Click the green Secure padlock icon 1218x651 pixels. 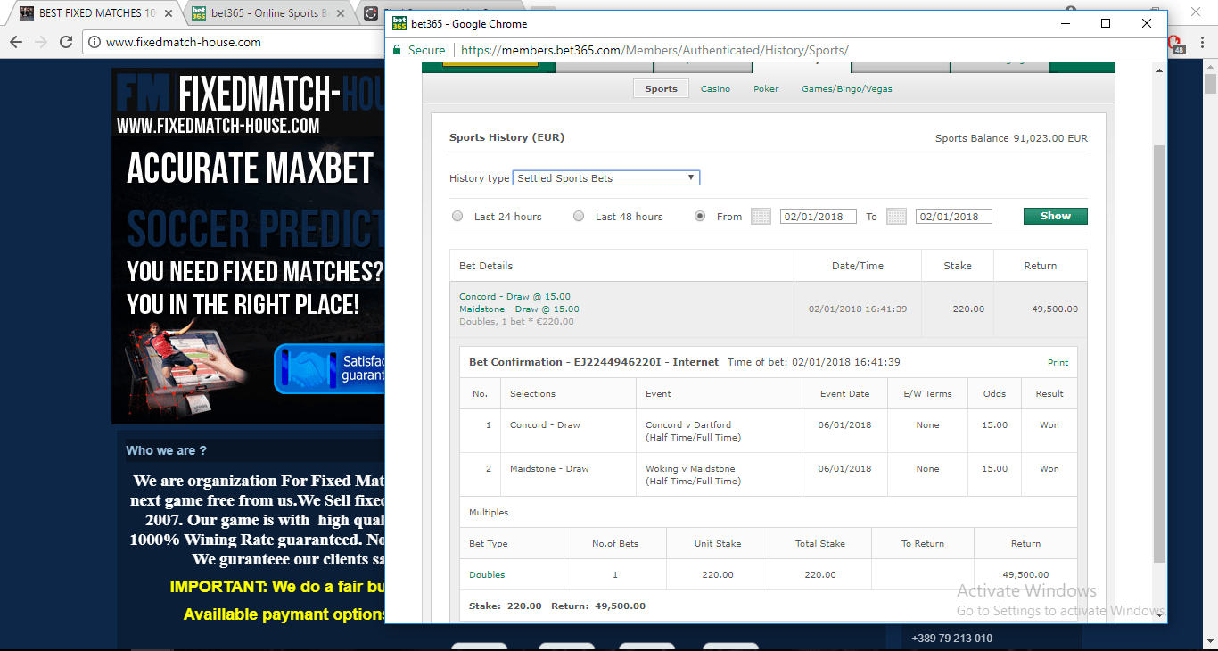399,50
